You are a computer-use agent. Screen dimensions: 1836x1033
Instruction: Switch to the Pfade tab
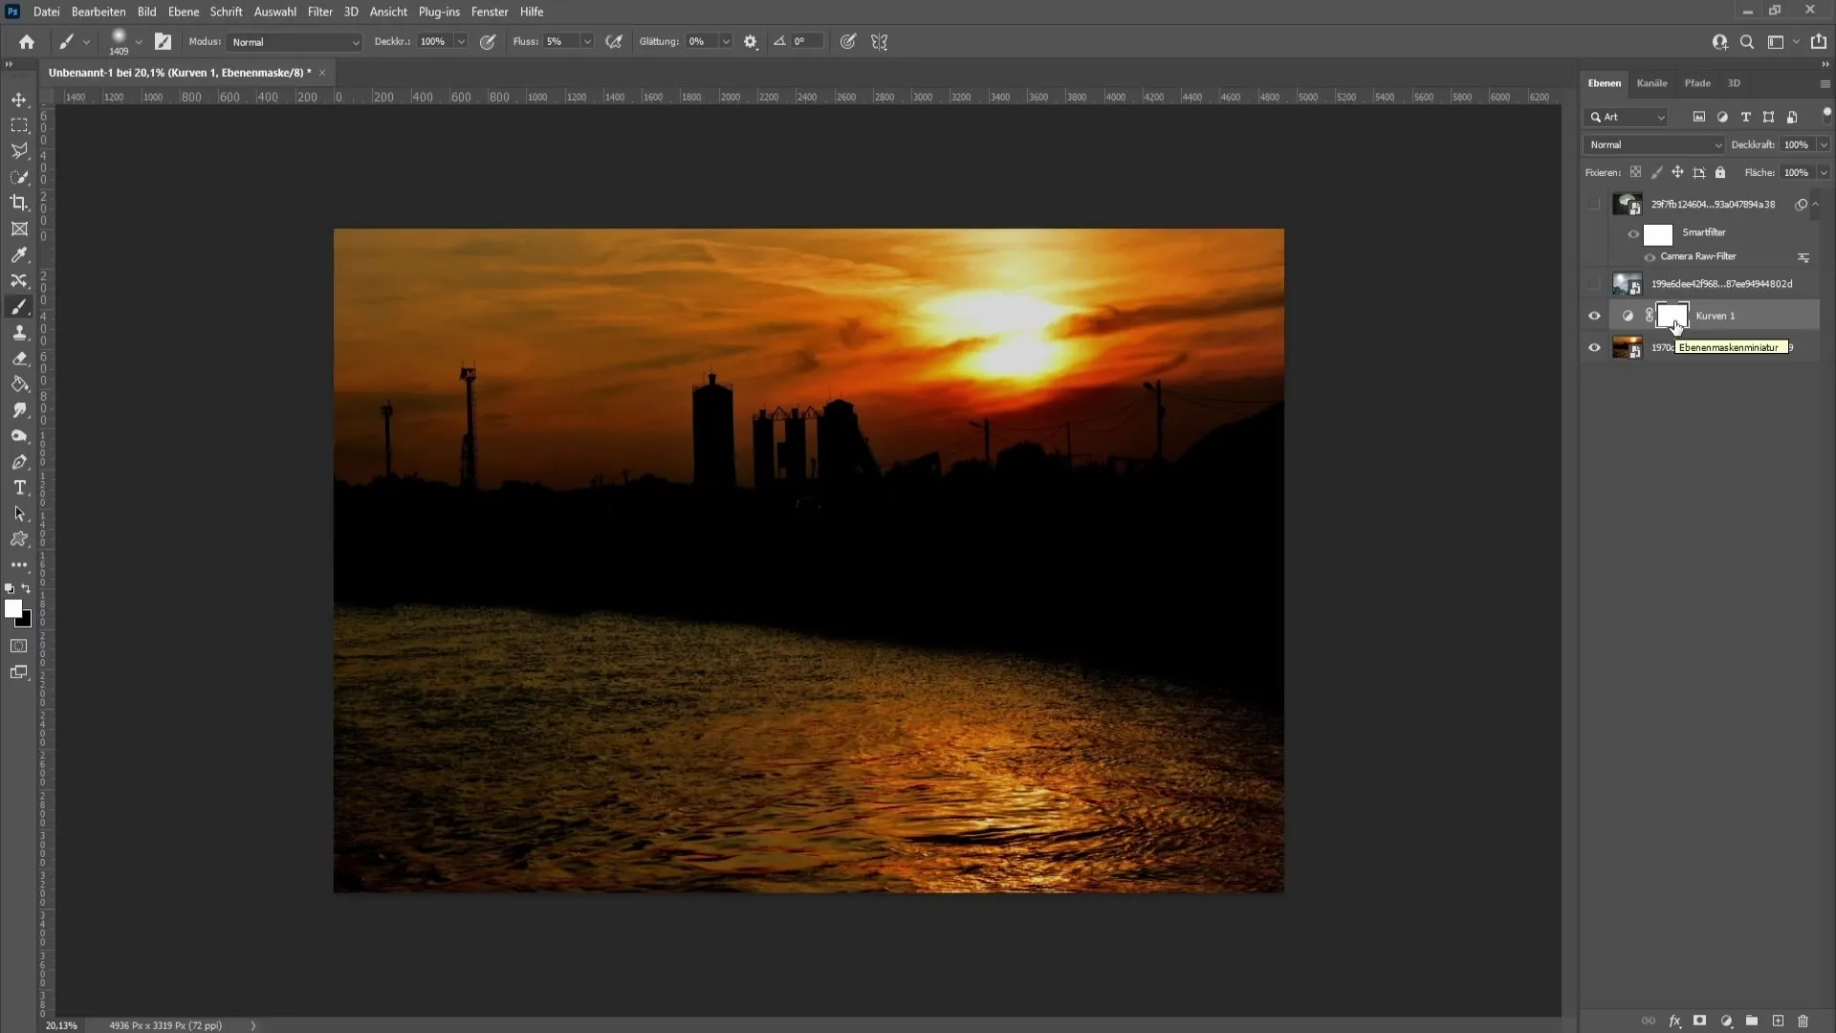pyautogui.click(x=1696, y=82)
